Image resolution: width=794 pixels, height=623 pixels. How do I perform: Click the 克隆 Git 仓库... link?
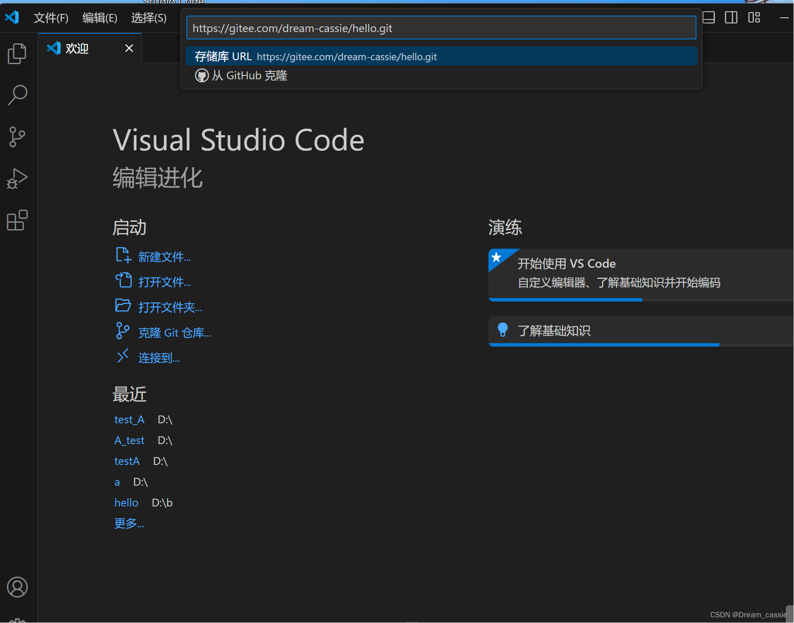coord(175,332)
